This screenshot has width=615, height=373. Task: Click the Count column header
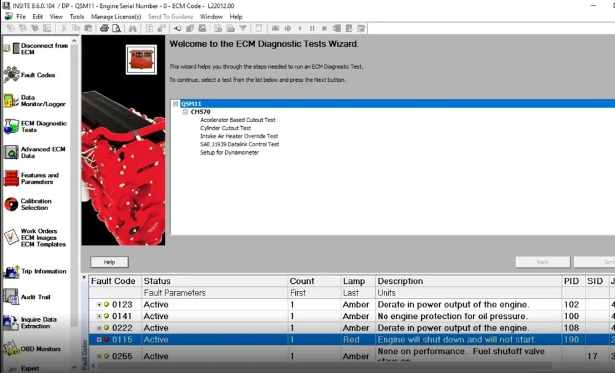click(314, 281)
